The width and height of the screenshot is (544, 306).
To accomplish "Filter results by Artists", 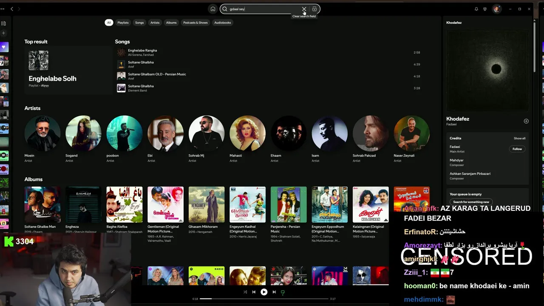I will click(x=155, y=23).
